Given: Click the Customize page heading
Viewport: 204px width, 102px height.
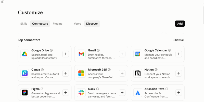Looking at the screenshot, I should pos(30,12).
